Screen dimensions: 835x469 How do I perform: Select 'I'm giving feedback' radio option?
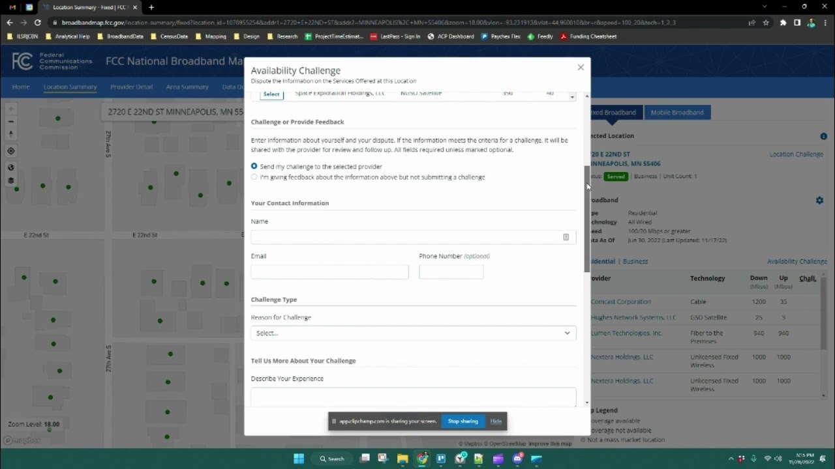click(254, 177)
